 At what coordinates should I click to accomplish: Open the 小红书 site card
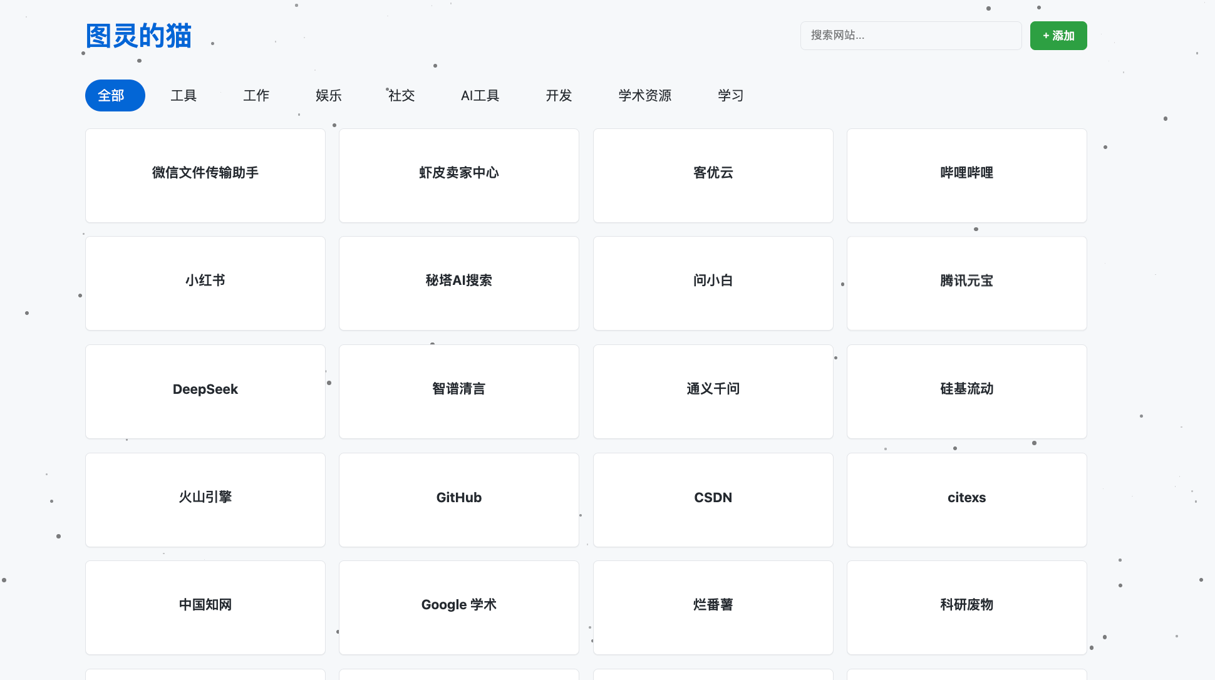pyautogui.click(x=205, y=283)
